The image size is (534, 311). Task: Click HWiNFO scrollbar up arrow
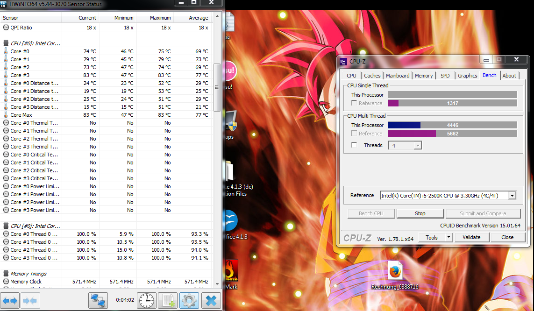(x=217, y=16)
